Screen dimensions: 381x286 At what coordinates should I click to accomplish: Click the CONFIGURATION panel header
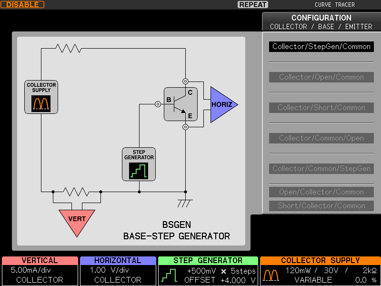(x=321, y=22)
